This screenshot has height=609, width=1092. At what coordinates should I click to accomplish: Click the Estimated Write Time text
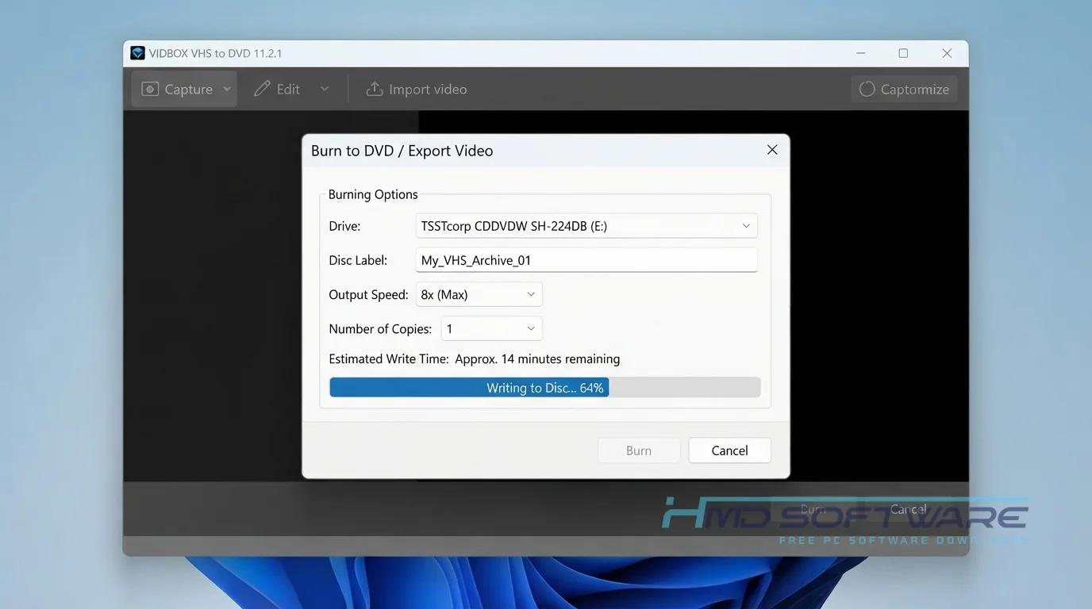475,359
